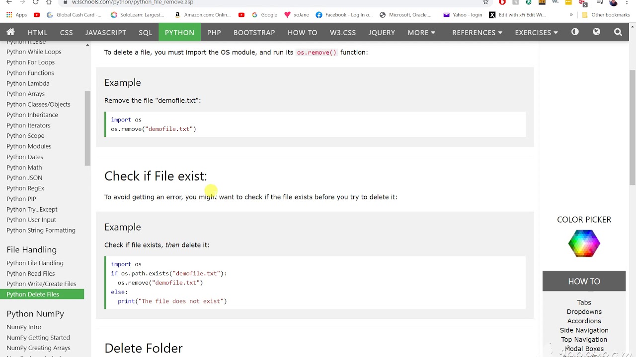Show hidden bookmarks overflow chevron
The height and width of the screenshot is (357, 636).
coord(571,15)
